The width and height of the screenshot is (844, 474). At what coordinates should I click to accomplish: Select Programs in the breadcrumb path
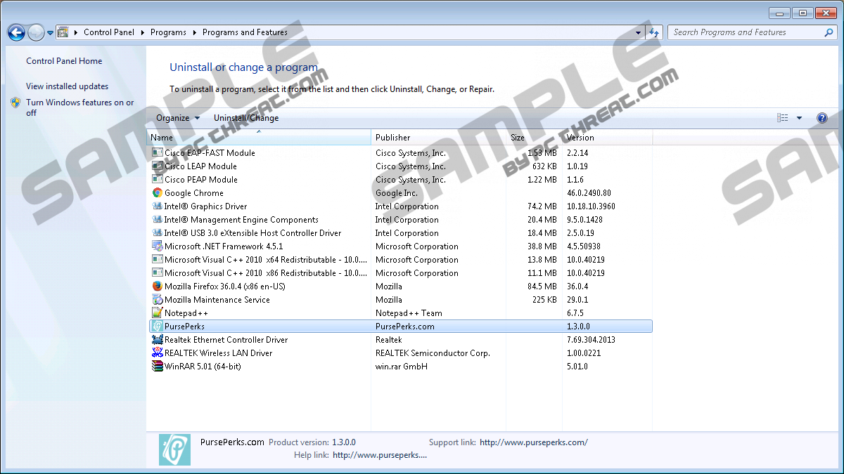[x=168, y=32]
